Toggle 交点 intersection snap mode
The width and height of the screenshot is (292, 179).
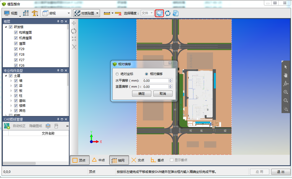click(138, 160)
